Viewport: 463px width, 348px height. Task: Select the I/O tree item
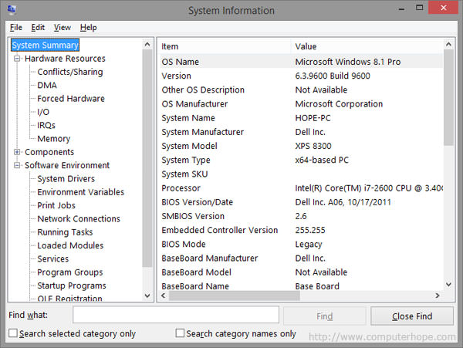click(43, 112)
